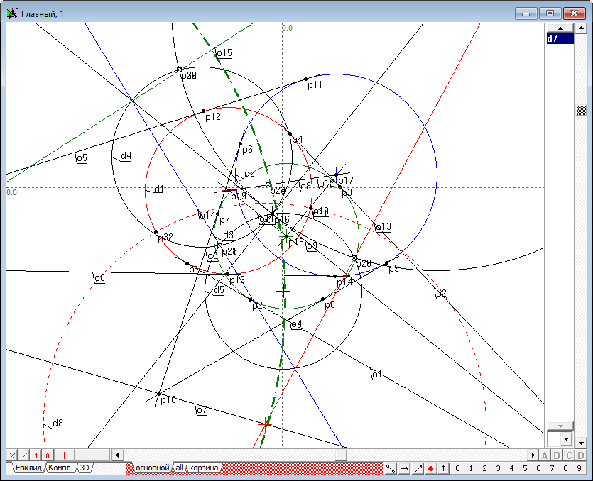Click the horizontal scrollbar right arrow
The width and height of the screenshot is (593, 481).
click(533, 455)
